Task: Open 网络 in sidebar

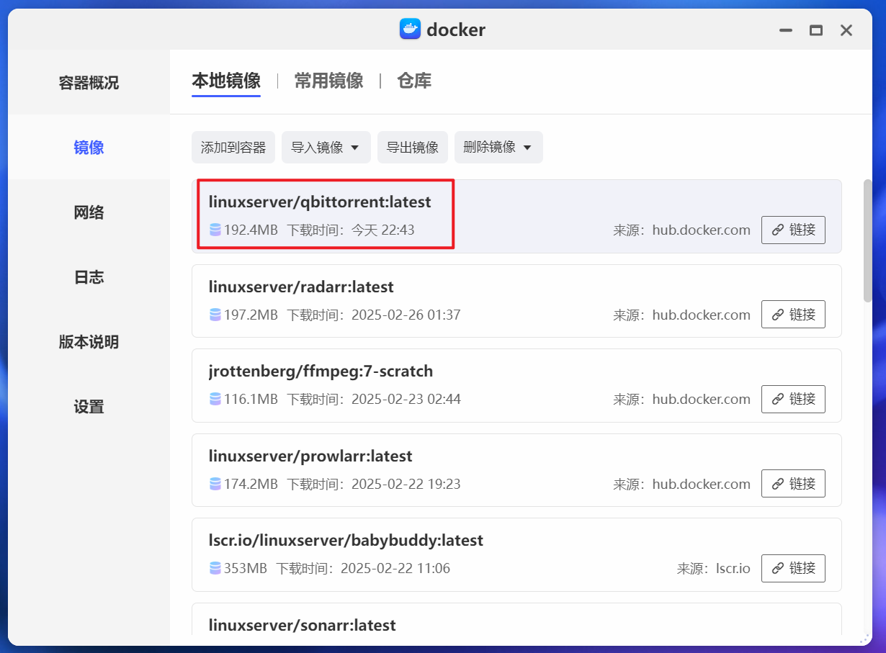Action: 89,212
